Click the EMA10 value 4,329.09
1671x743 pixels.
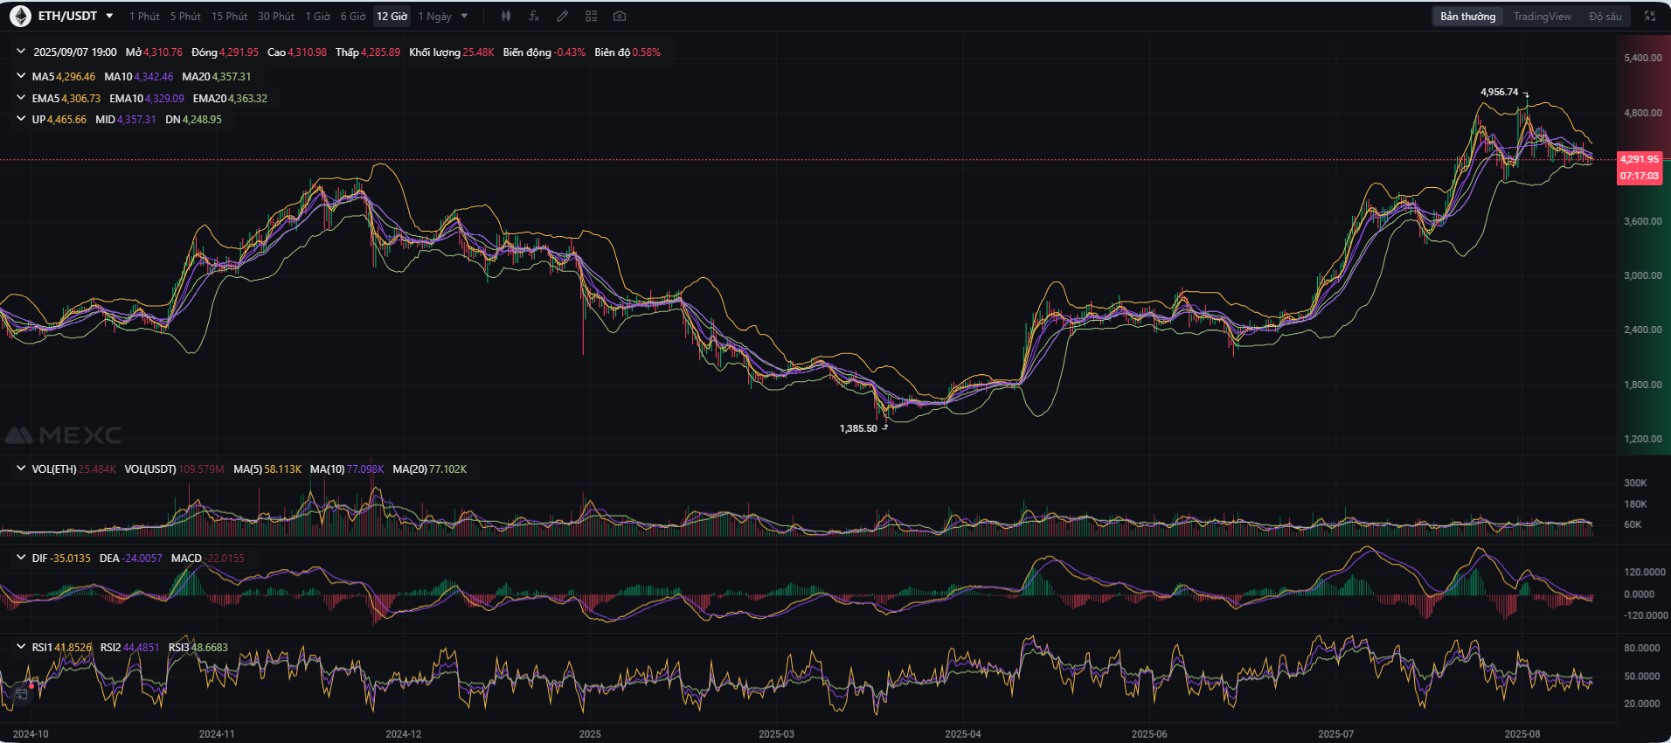coord(164,98)
